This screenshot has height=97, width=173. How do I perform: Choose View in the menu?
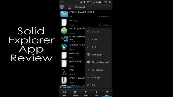[x=94, y=39]
